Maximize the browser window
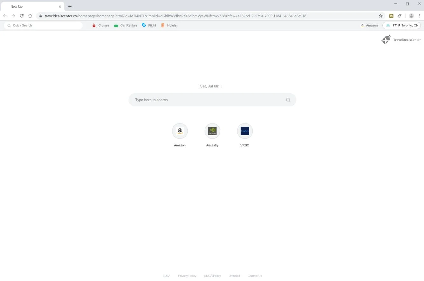Screen dimensions: 424x281 (x=407, y=4)
